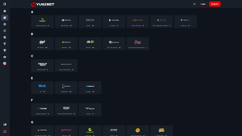Change language via US flag icon

(5, 124)
